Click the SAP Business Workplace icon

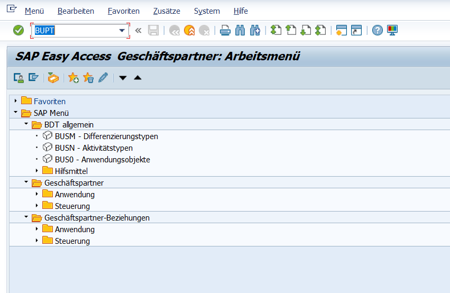(x=53, y=78)
